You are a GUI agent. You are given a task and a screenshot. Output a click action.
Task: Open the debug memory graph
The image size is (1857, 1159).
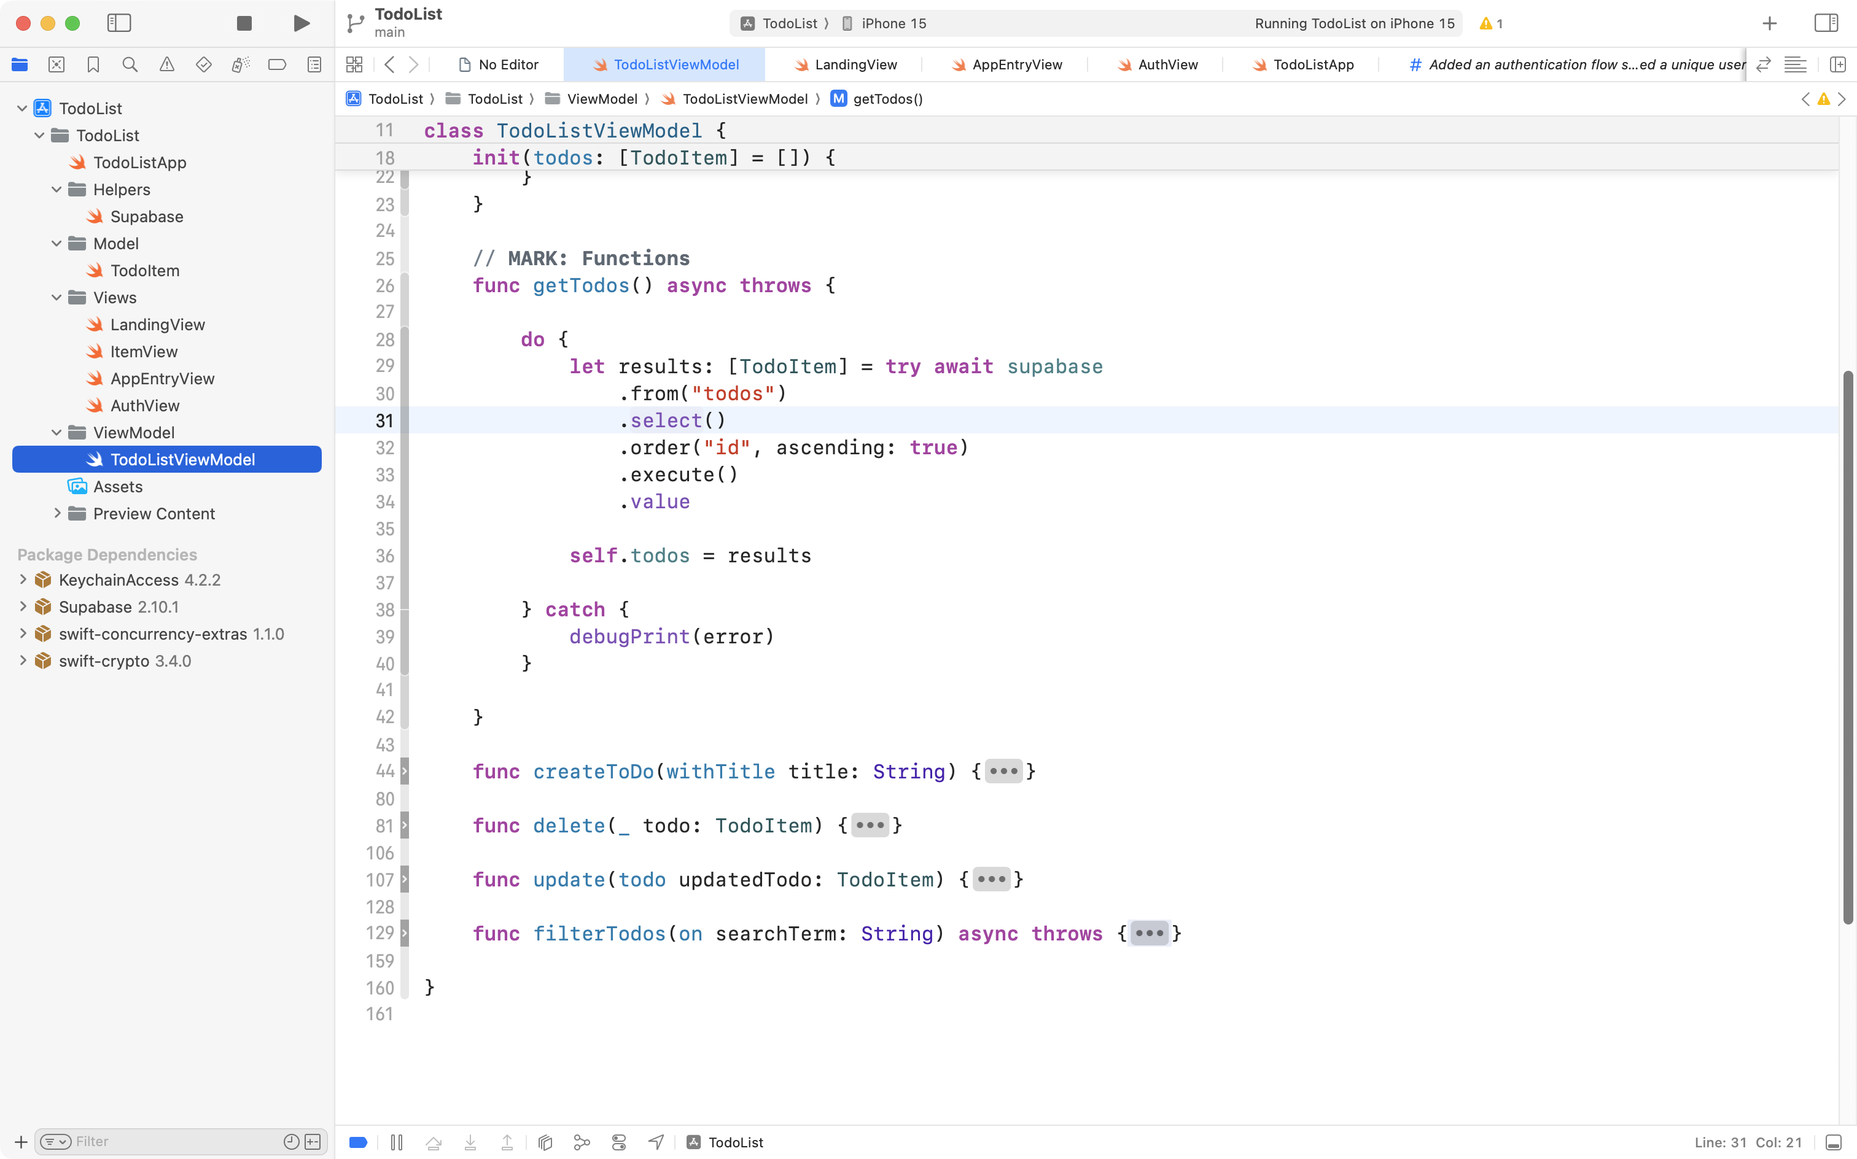[x=581, y=1142]
